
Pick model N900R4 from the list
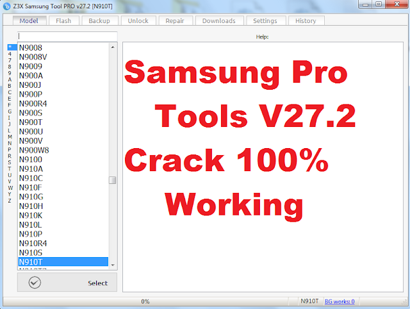coord(63,104)
